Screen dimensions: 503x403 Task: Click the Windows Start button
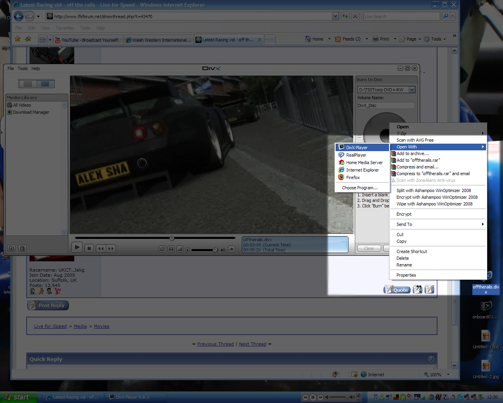point(19,397)
